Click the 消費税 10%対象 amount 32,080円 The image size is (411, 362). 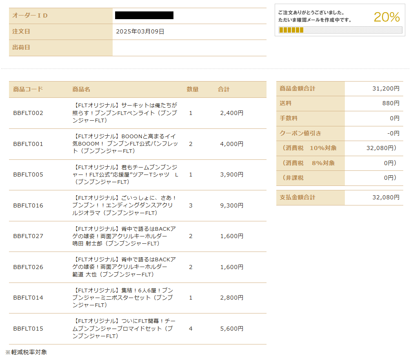click(x=381, y=148)
